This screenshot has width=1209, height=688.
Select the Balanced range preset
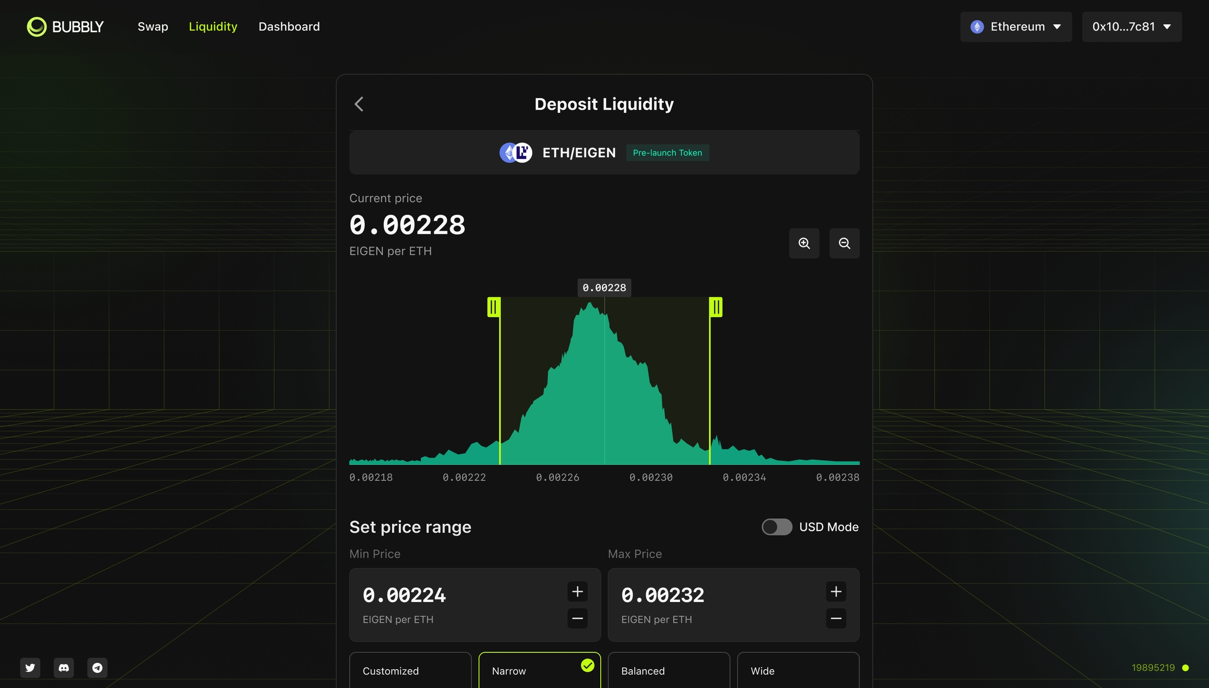click(x=669, y=671)
